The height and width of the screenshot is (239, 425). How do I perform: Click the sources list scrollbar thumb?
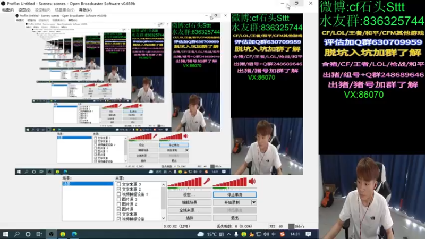tap(164, 198)
